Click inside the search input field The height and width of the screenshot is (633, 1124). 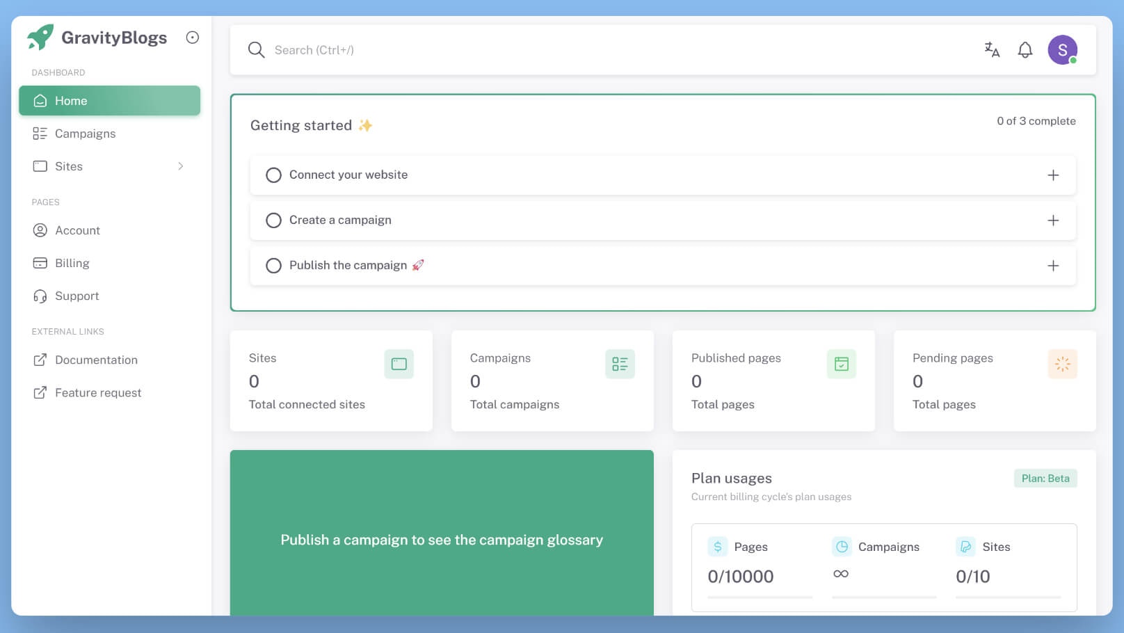[x=487, y=49]
